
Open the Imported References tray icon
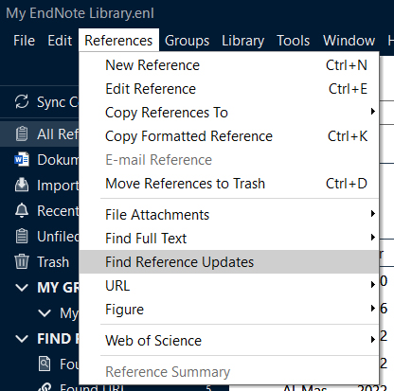22,185
